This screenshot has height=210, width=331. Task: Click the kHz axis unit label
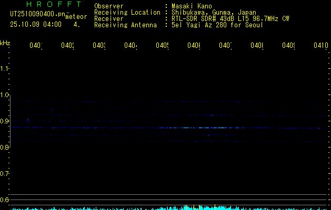tap(5, 43)
